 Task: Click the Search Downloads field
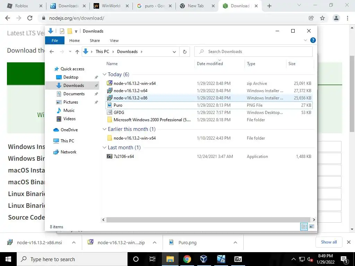(253, 52)
